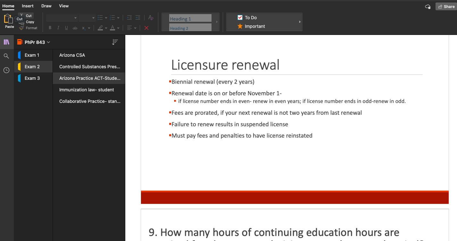
Task: Open the font color dropdown arrow
Action: pos(118,28)
